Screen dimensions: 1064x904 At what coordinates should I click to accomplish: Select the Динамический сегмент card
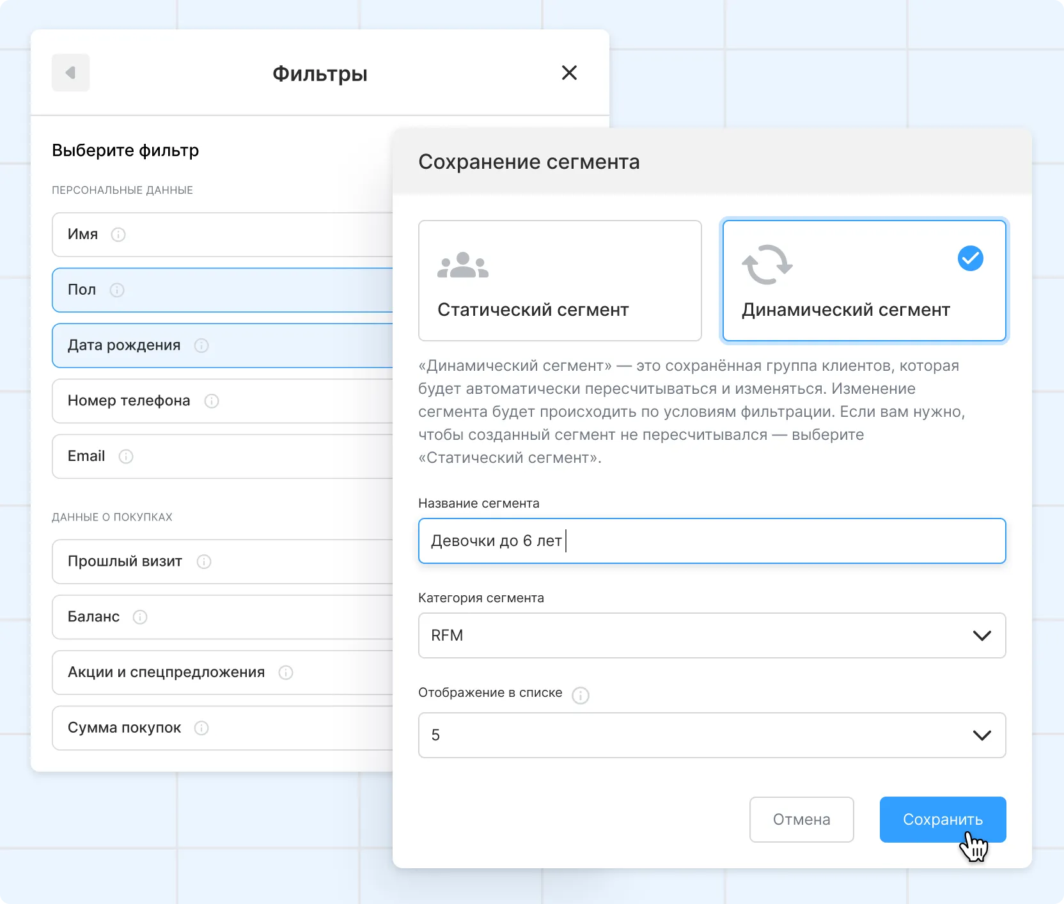click(864, 281)
